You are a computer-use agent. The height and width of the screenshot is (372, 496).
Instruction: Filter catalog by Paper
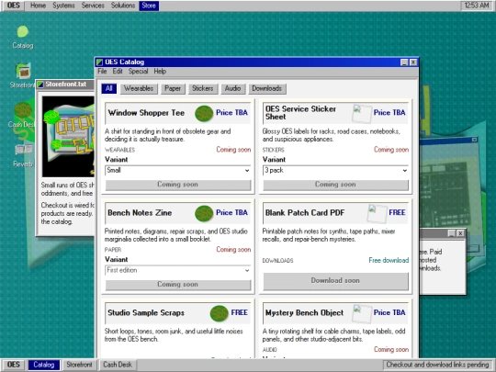[173, 88]
